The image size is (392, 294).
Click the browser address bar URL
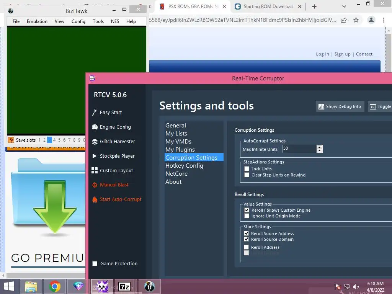click(x=242, y=20)
